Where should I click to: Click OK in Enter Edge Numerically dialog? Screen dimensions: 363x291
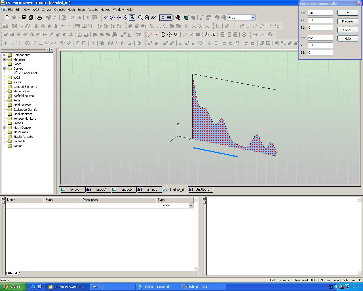(347, 13)
